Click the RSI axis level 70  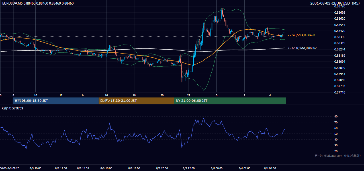(336, 122)
